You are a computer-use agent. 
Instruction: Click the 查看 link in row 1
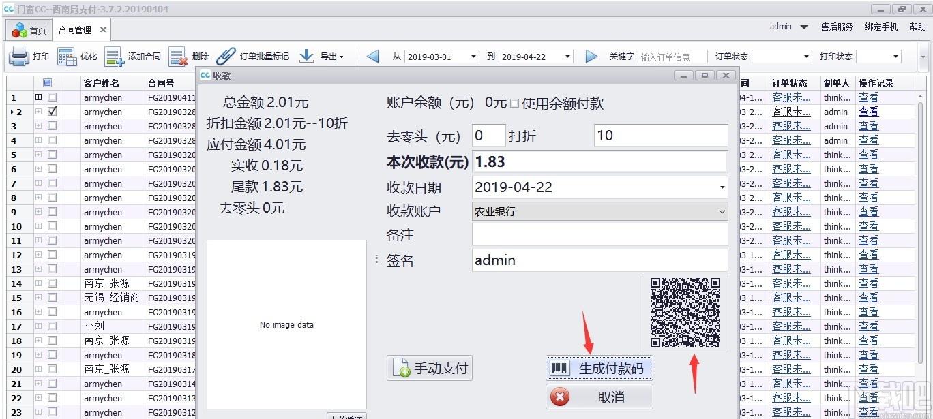868,97
